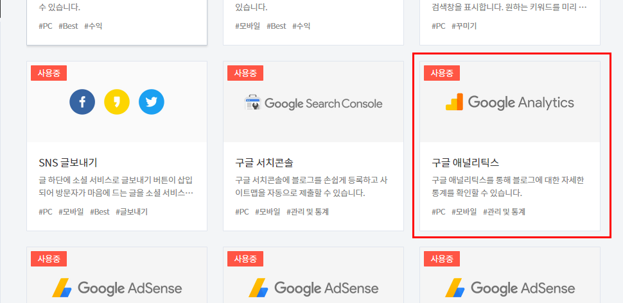
Task: Click 사용중 badge on rightmost AdSense card
Action: [442, 259]
